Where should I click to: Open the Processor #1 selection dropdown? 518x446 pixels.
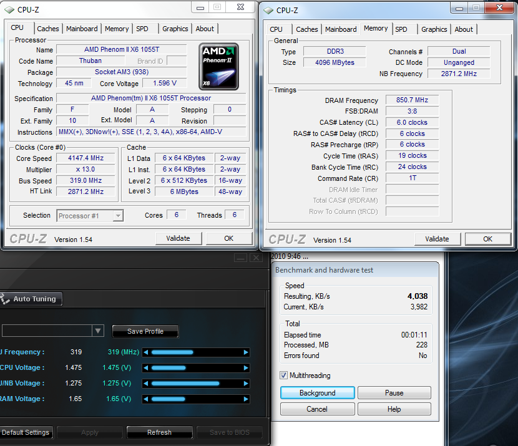coord(118,216)
